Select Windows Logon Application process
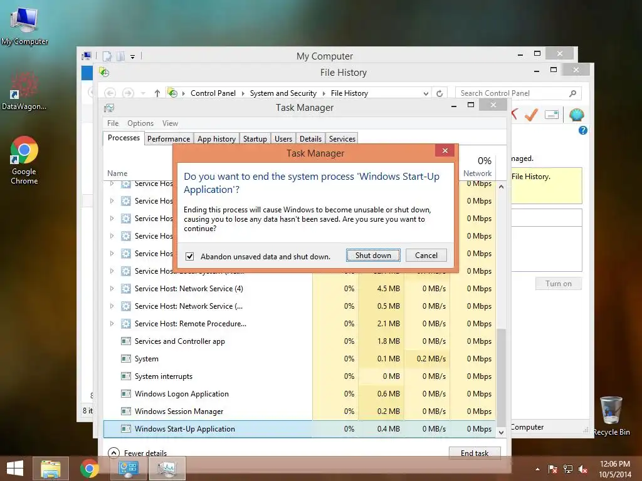 [299, 394]
